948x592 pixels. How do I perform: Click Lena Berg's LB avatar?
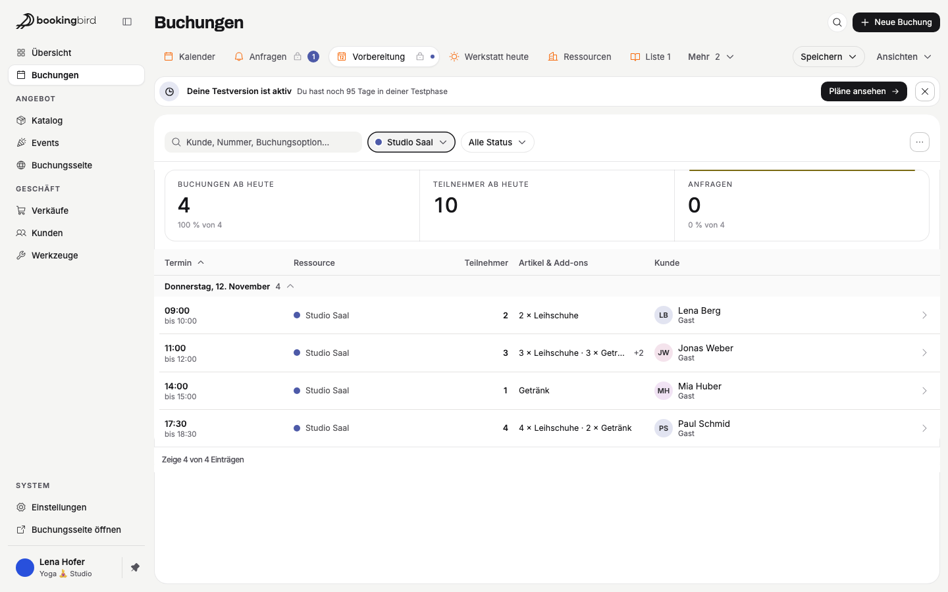pos(664,315)
